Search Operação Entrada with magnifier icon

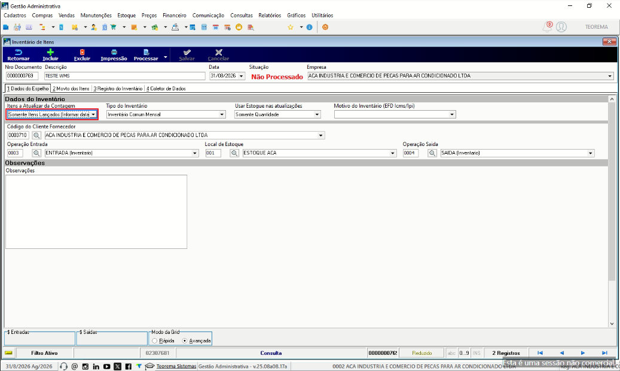tap(36, 153)
